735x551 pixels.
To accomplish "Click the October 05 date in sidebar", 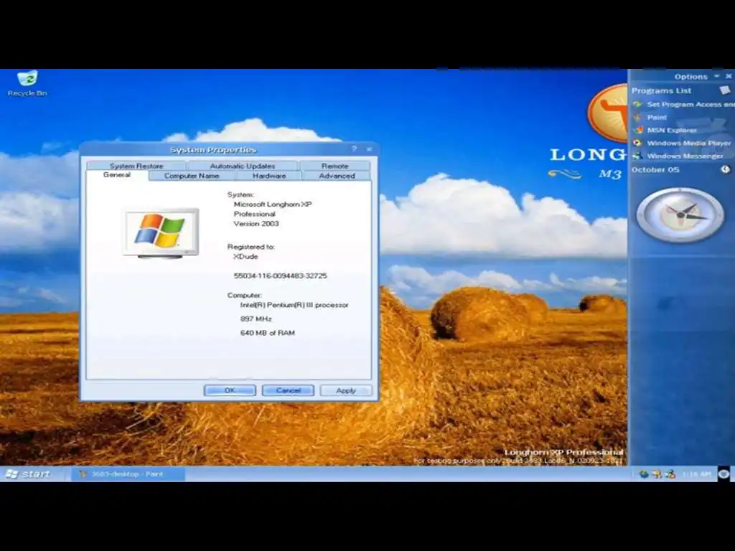I will (x=655, y=169).
